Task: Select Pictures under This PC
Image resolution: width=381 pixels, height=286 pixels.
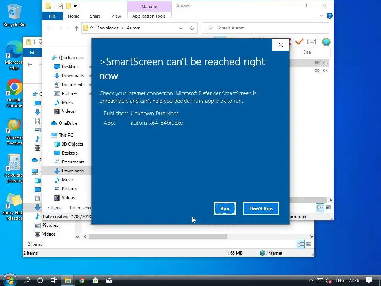Action: click(x=66, y=189)
